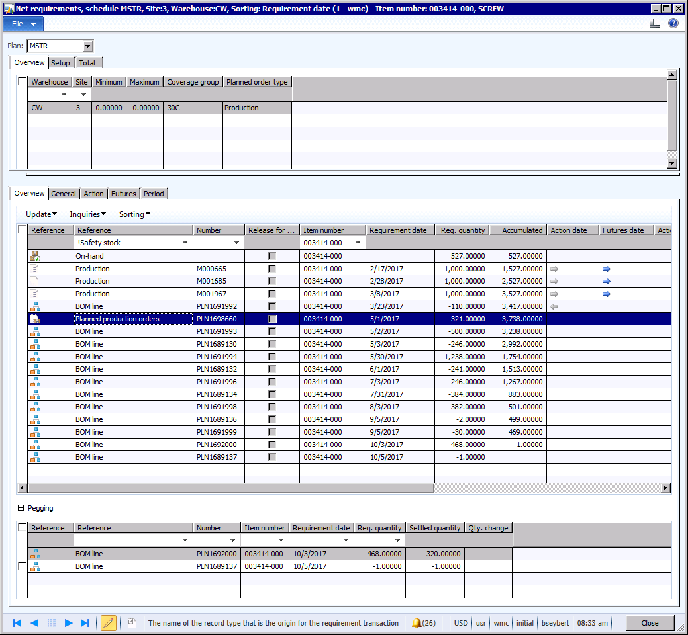Open the Inquiries menu button
The width and height of the screenshot is (688, 635).
(88, 214)
